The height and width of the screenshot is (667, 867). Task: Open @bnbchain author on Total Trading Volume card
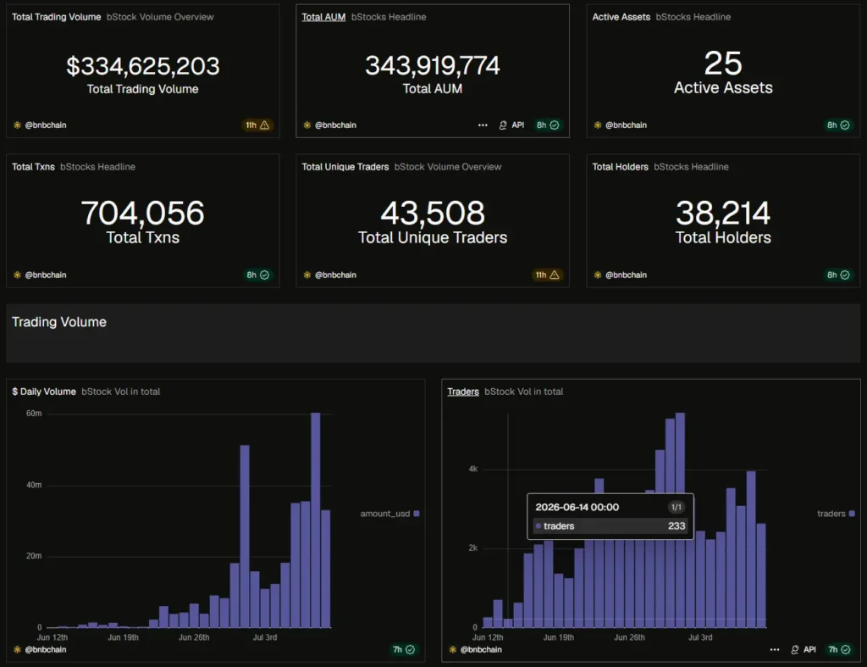pyautogui.click(x=40, y=125)
